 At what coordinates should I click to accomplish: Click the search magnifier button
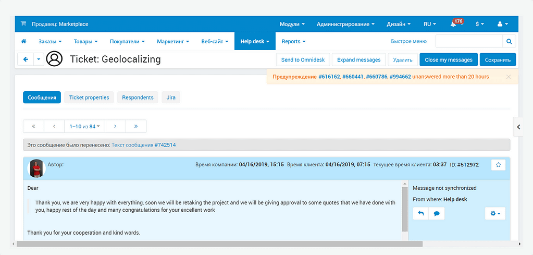(509, 41)
